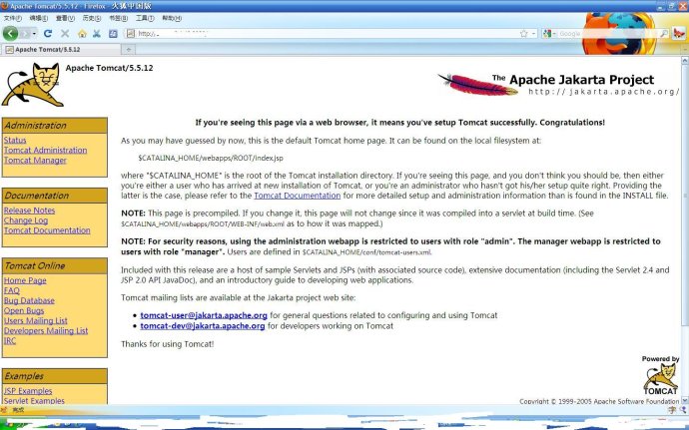Click the Apache Jakarta Project banner text

tap(581, 80)
